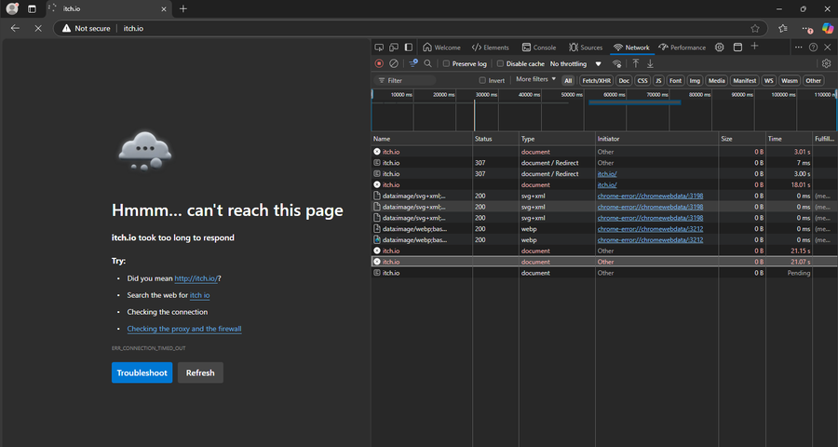Sort requests by Status column header
838x447 pixels.
click(495, 139)
